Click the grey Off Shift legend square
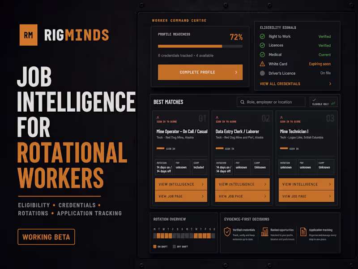Image resolution: width=358 pixels, height=269 pixels. click(174, 247)
